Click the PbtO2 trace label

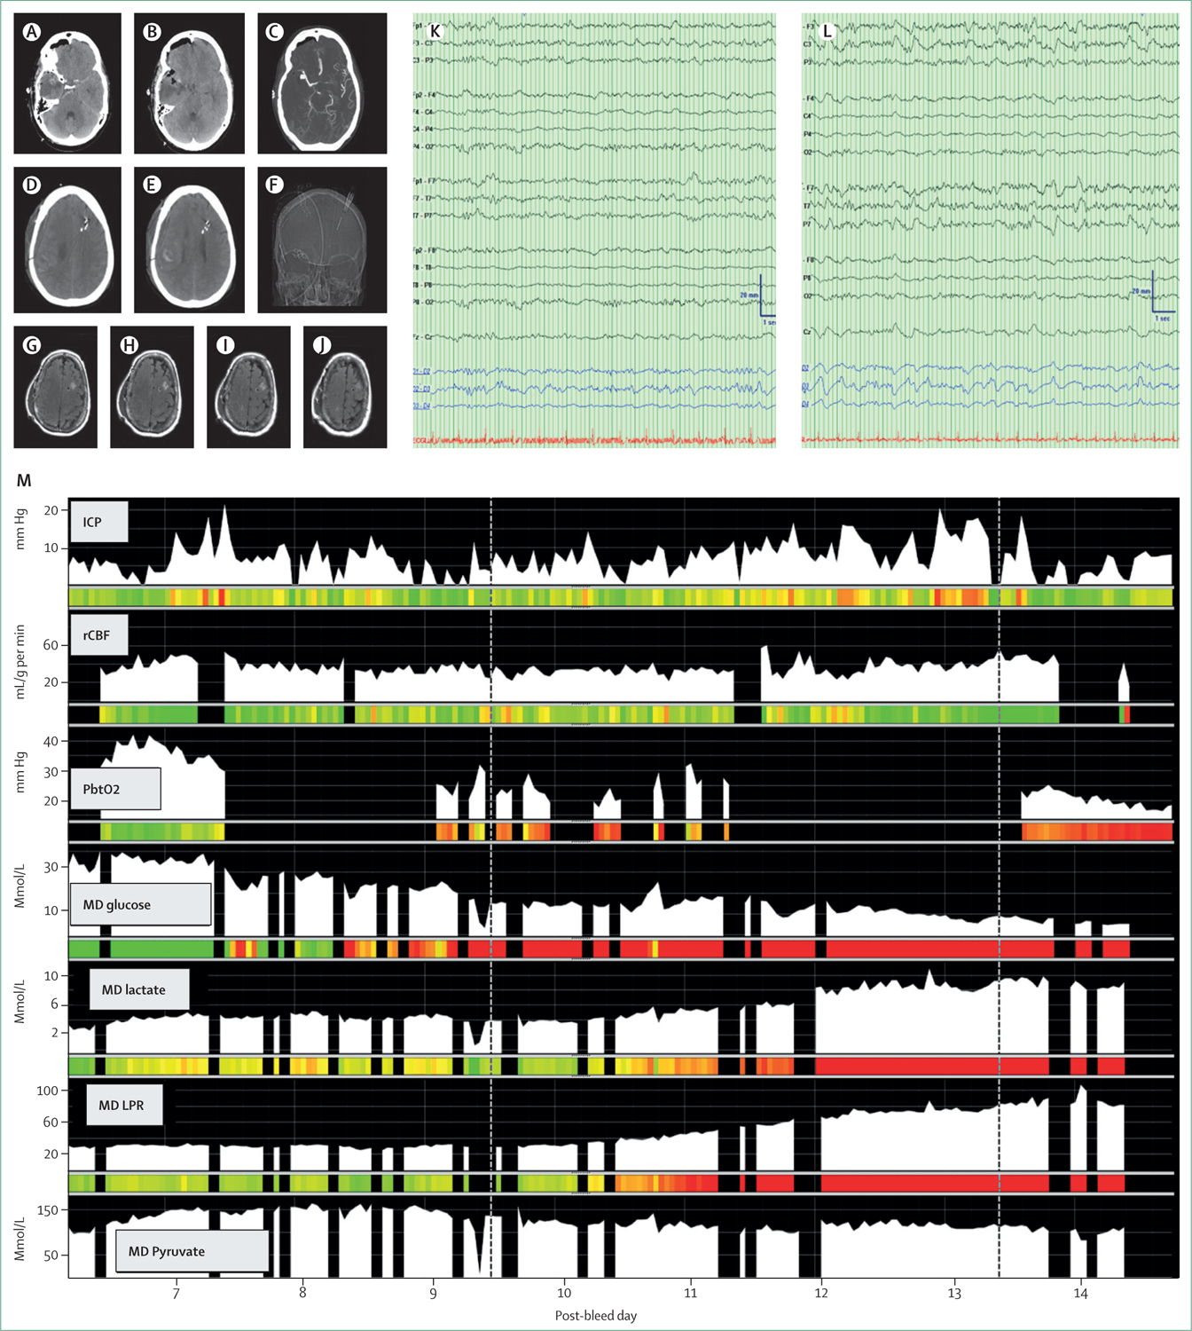coord(115,789)
